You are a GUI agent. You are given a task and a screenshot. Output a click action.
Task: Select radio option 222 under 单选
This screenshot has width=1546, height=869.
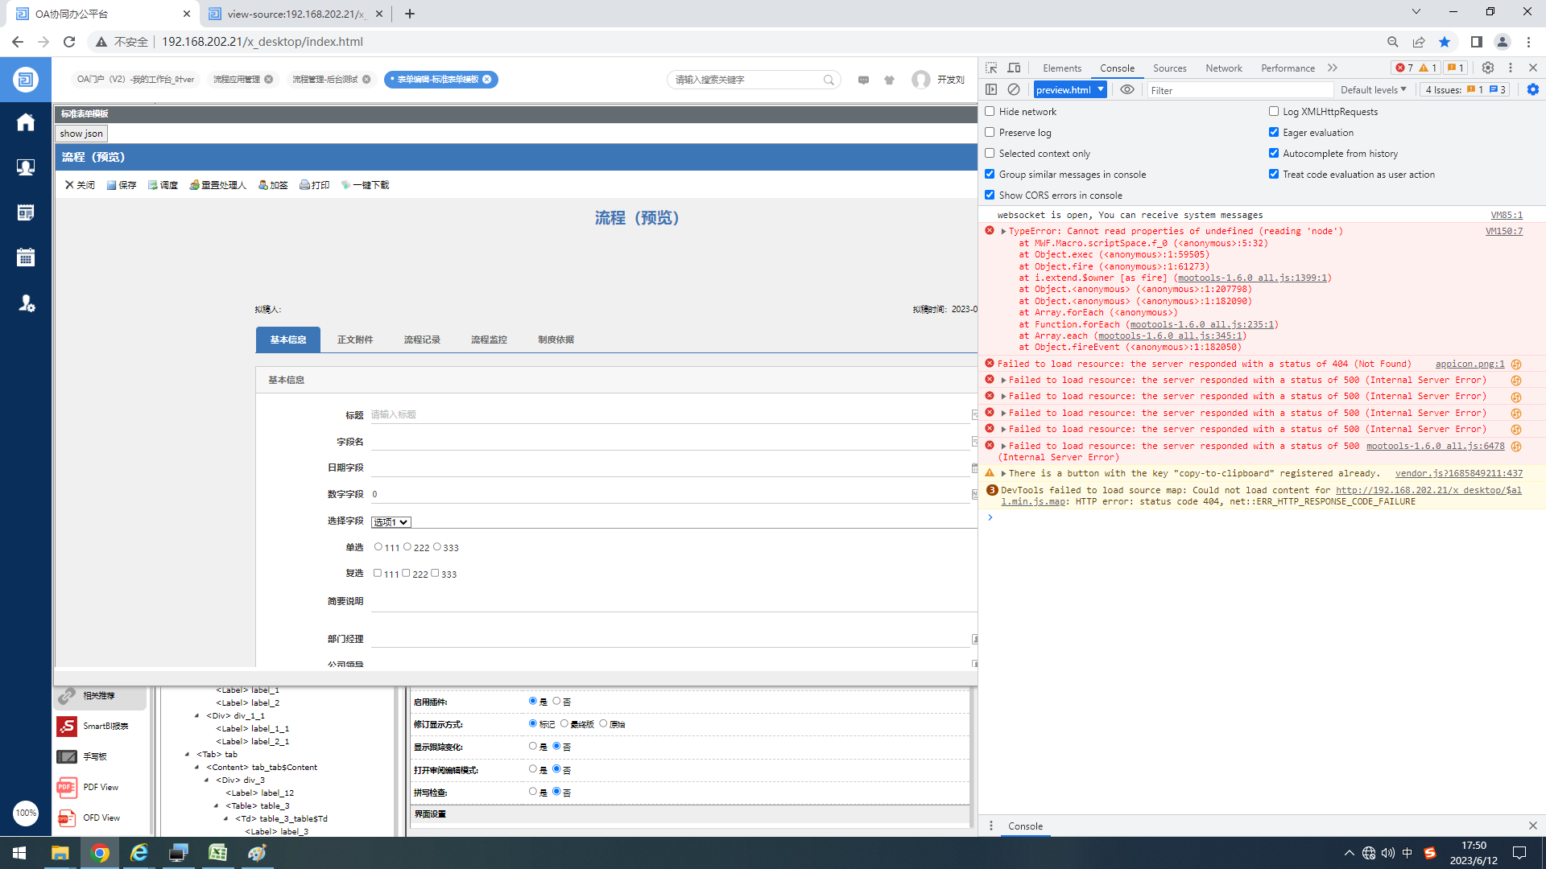point(407,547)
